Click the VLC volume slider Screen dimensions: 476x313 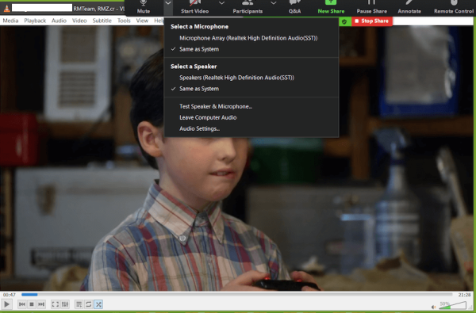(452, 305)
